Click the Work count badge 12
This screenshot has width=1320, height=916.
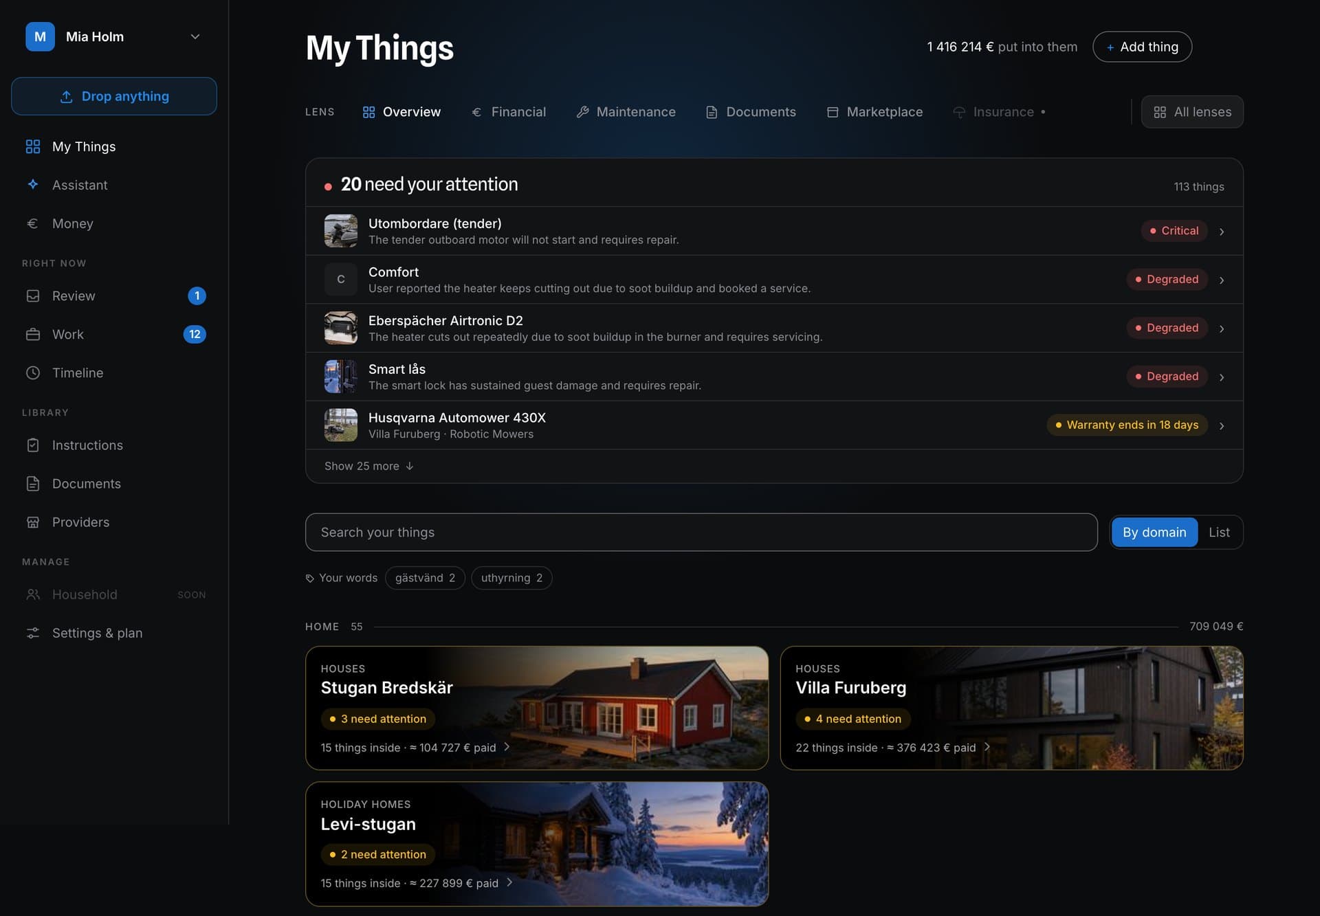pyautogui.click(x=195, y=334)
